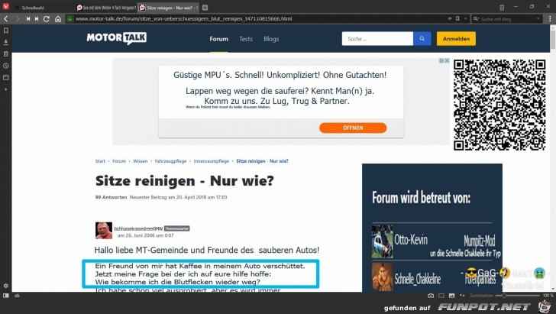Go to the browser home page

58,19
